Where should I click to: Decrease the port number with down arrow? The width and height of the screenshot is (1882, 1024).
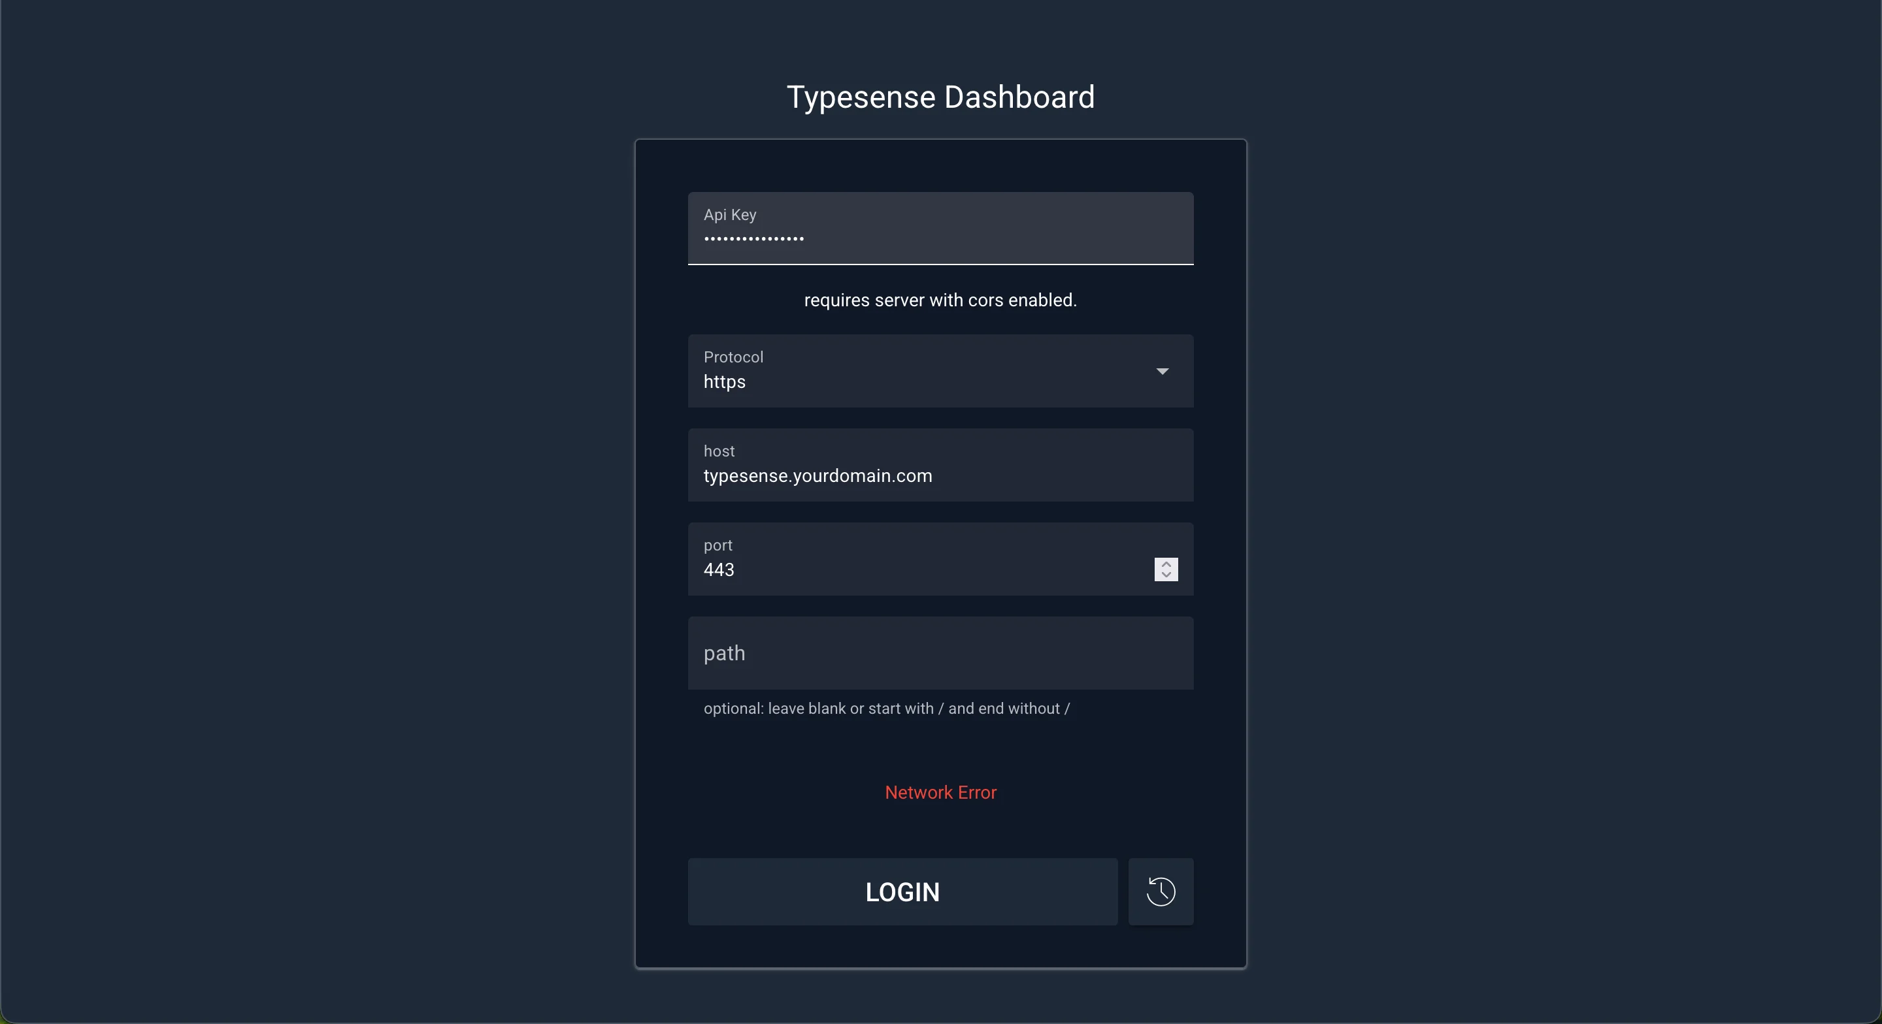pyautogui.click(x=1166, y=575)
